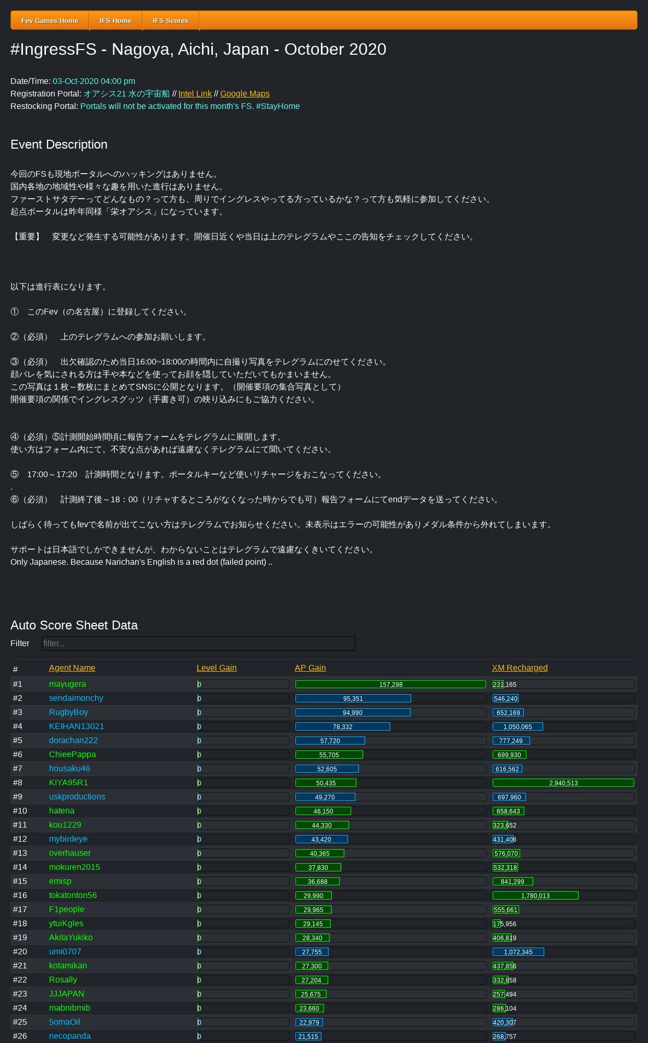Click the 57,720 AP Gain value

tap(330, 741)
